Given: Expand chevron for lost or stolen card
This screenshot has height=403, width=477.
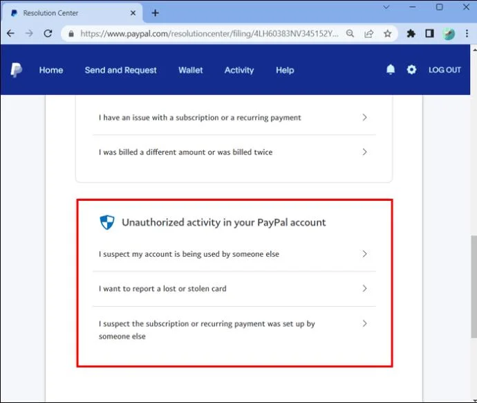Looking at the screenshot, I should click(364, 288).
